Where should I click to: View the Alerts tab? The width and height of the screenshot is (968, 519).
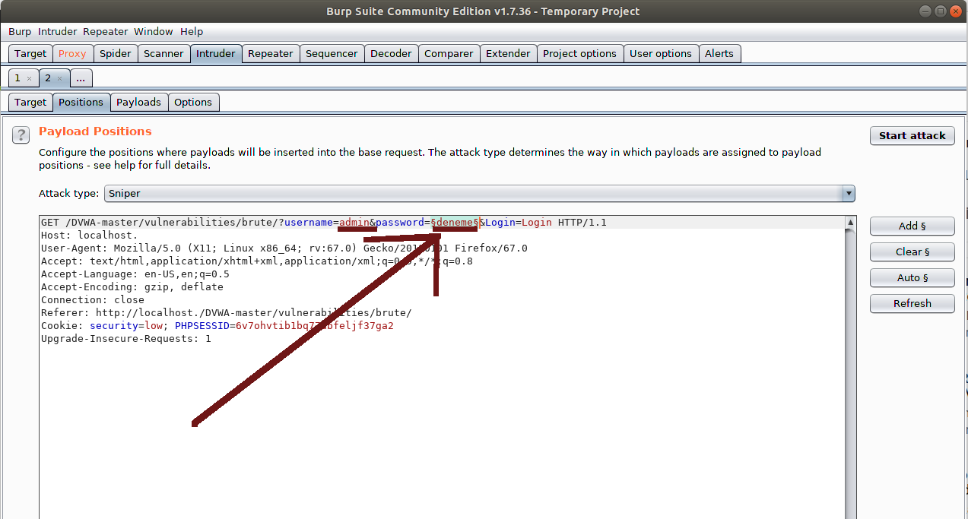click(719, 53)
